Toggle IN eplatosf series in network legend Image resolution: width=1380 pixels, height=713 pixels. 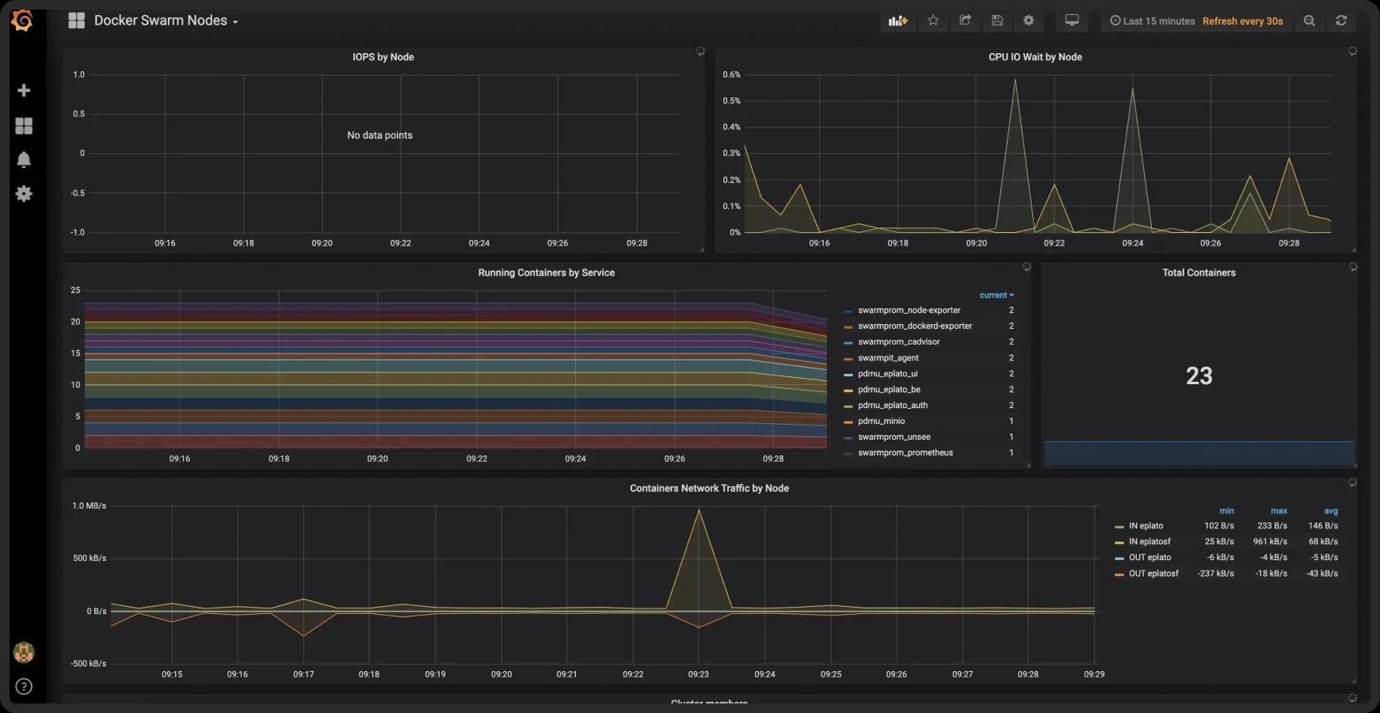coord(1149,542)
